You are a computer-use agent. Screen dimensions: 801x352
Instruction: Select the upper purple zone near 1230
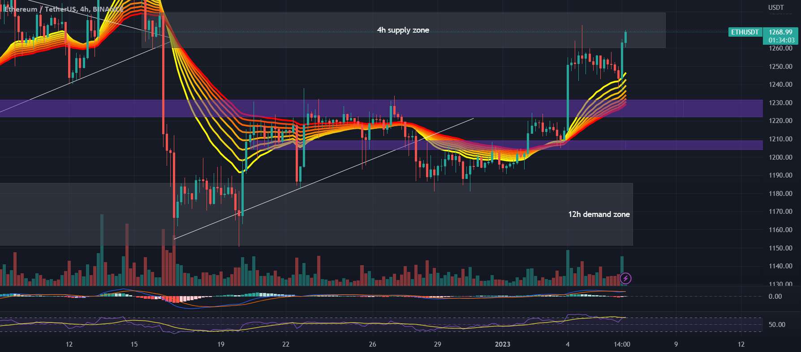tap(381, 108)
